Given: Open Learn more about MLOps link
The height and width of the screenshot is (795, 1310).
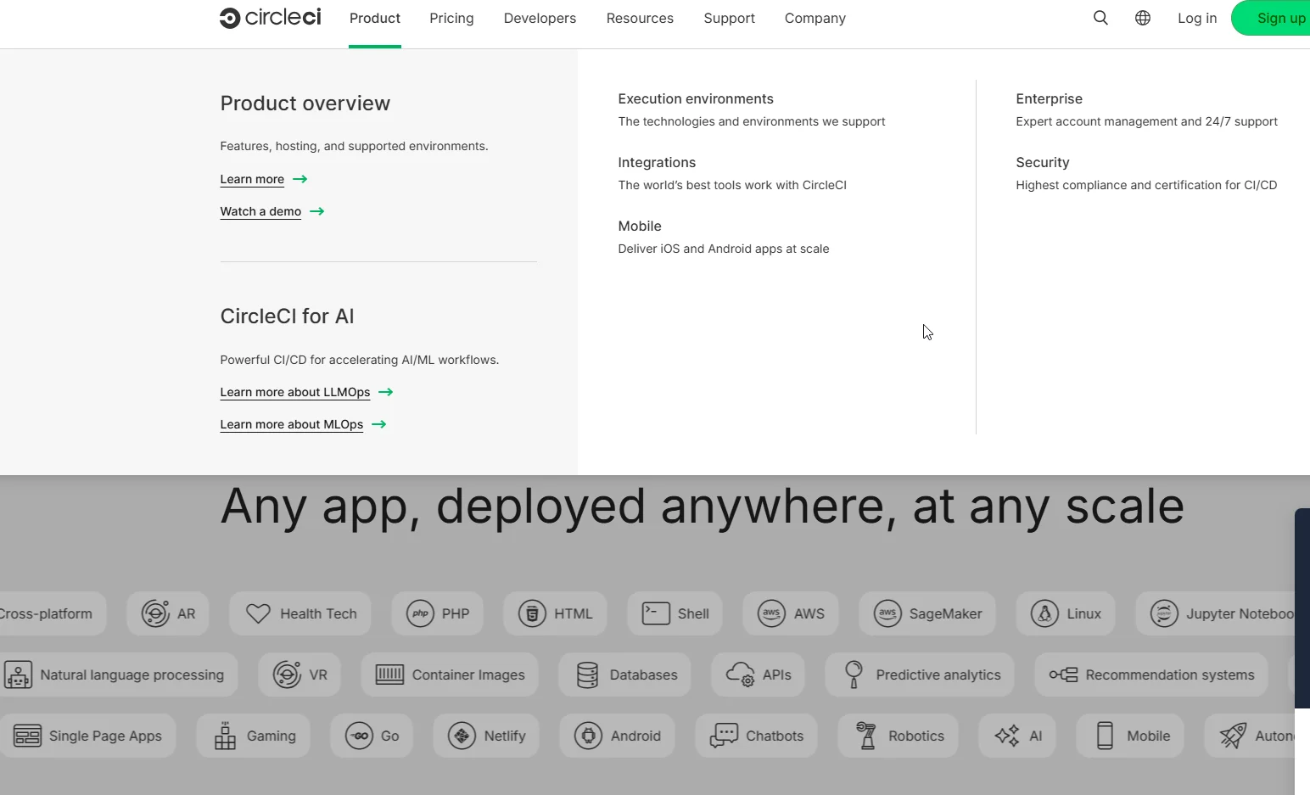Looking at the screenshot, I should pos(303,424).
